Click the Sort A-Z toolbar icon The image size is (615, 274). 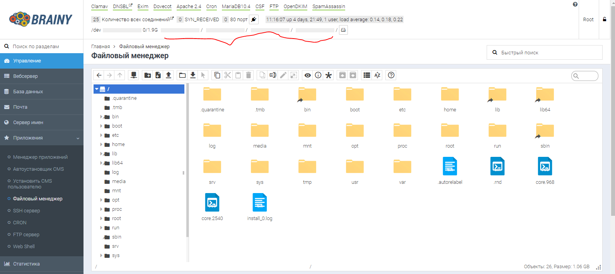(377, 75)
